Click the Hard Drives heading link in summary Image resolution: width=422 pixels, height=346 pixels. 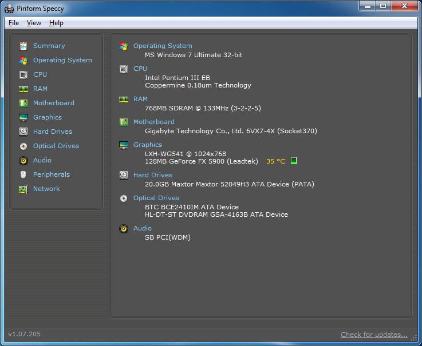153,175
